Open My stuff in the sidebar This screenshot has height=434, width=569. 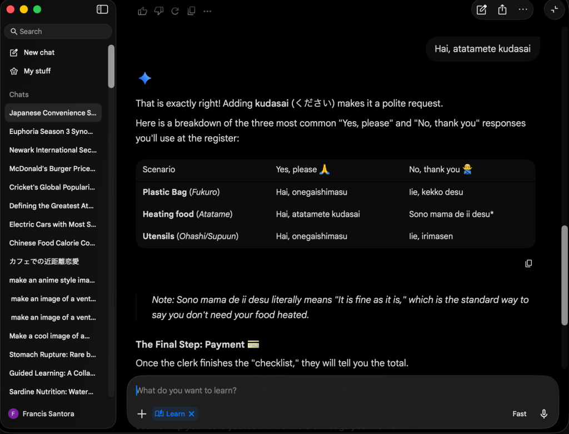[x=37, y=71]
